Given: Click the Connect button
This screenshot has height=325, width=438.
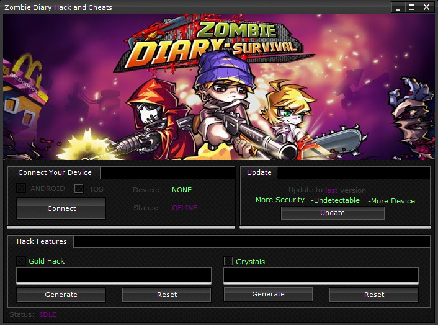Looking at the screenshot, I should (61, 208).
